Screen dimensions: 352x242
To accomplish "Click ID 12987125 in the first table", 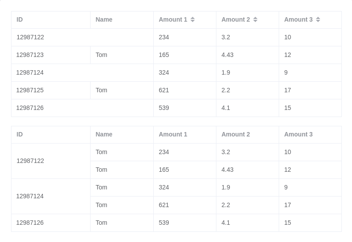I will (30, 90).
